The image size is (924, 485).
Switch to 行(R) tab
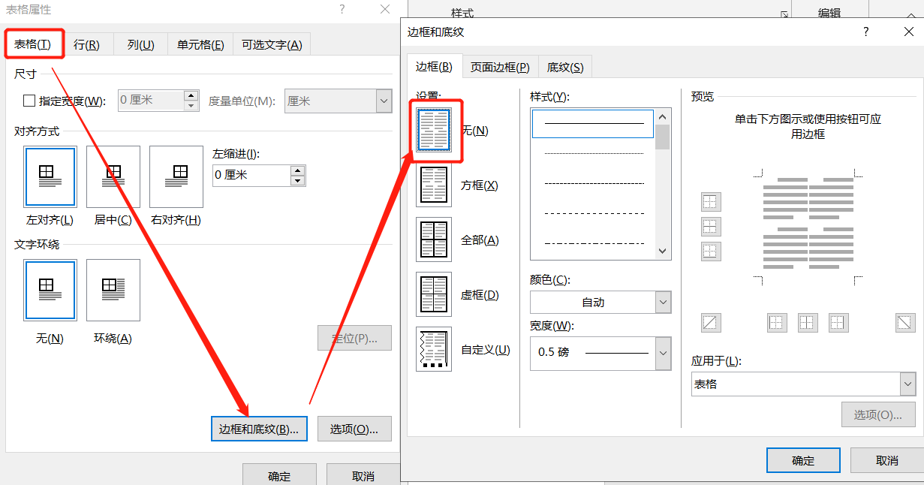click(x=87, y=44)
